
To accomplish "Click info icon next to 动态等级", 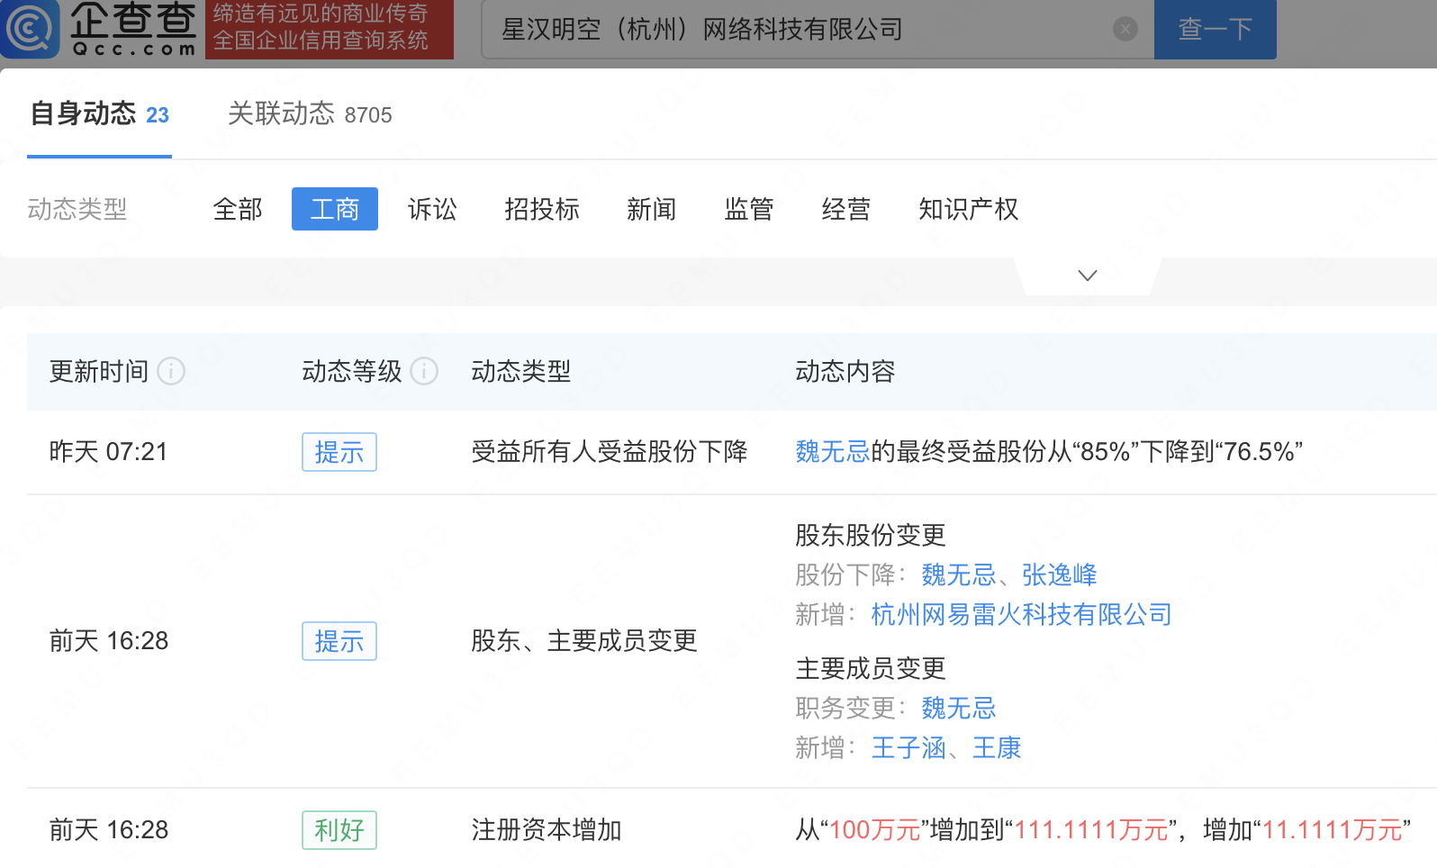I will click(424, 371).
